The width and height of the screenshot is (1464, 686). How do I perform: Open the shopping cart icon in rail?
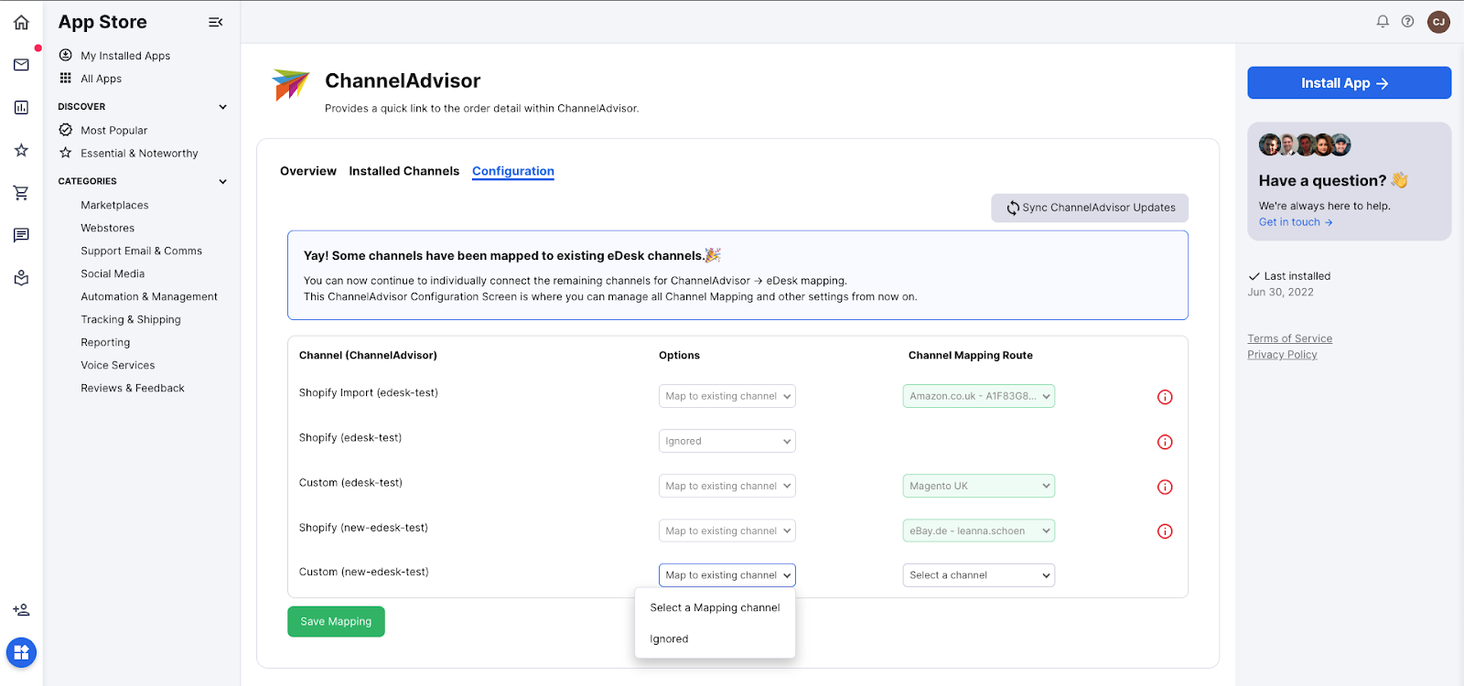(21, 193)
